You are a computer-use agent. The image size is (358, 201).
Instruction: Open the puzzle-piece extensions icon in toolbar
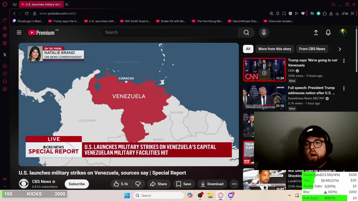coord(325,13)
